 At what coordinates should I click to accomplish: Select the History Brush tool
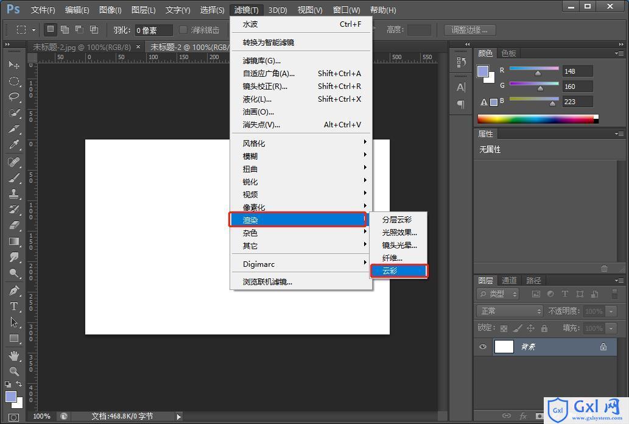coord(13,209)
